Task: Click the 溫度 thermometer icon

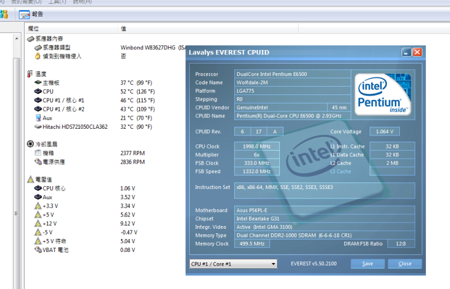Action: 30,74
